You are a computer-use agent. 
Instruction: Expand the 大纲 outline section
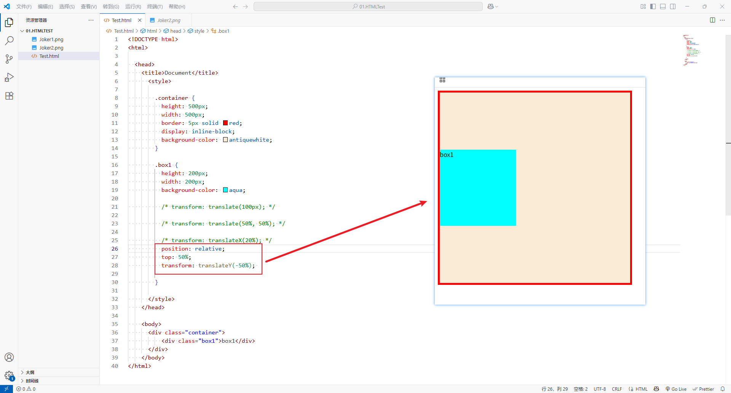(59, 372)
